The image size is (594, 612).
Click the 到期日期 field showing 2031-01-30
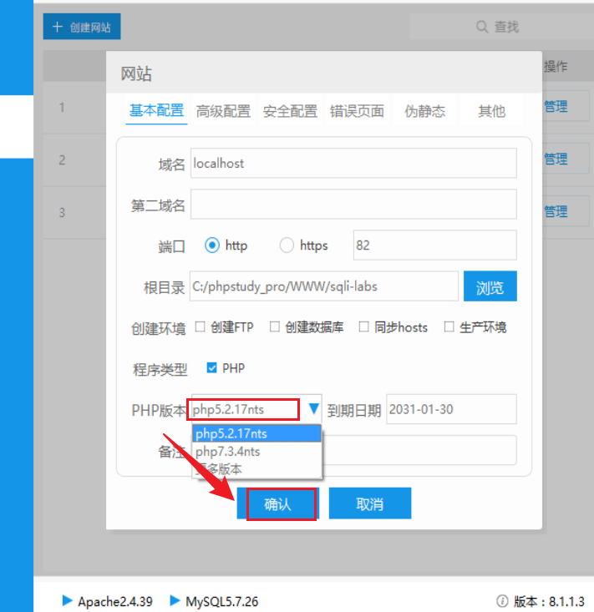tap(451, 409)
